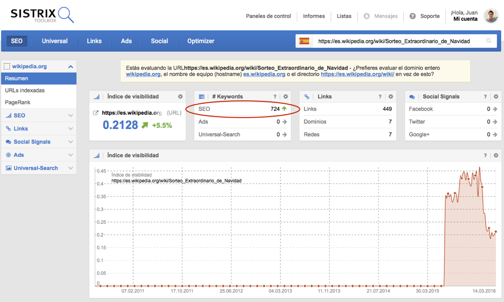Image resolution: width=504 pixels, height=302 pixels.
Task: Collapse the wikipedia.org sidebar section
Action: click(71, 67)
